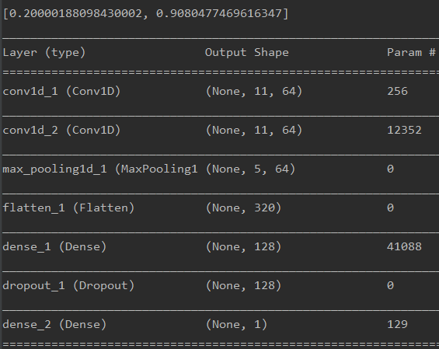Click the conv1d_1 (Conv1D) layer name
The width and height of the screenshot is (439, 349).
(61, 91)
